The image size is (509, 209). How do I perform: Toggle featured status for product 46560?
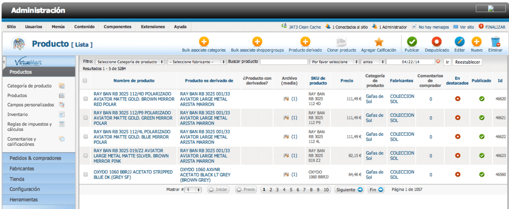coord(458,174)
